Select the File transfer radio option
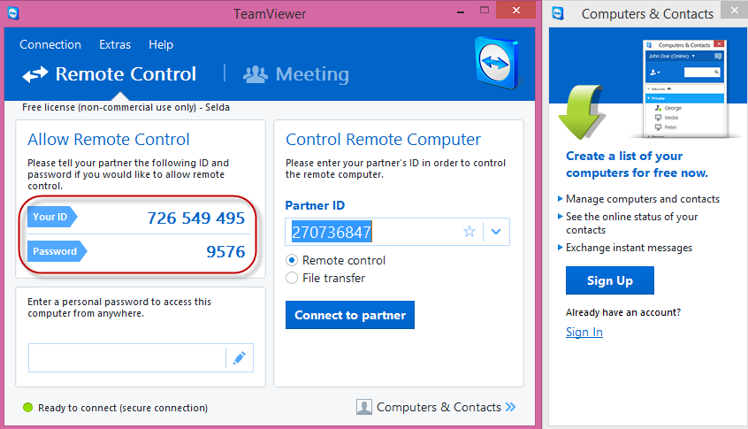748x429 pixels. point(293,279)
